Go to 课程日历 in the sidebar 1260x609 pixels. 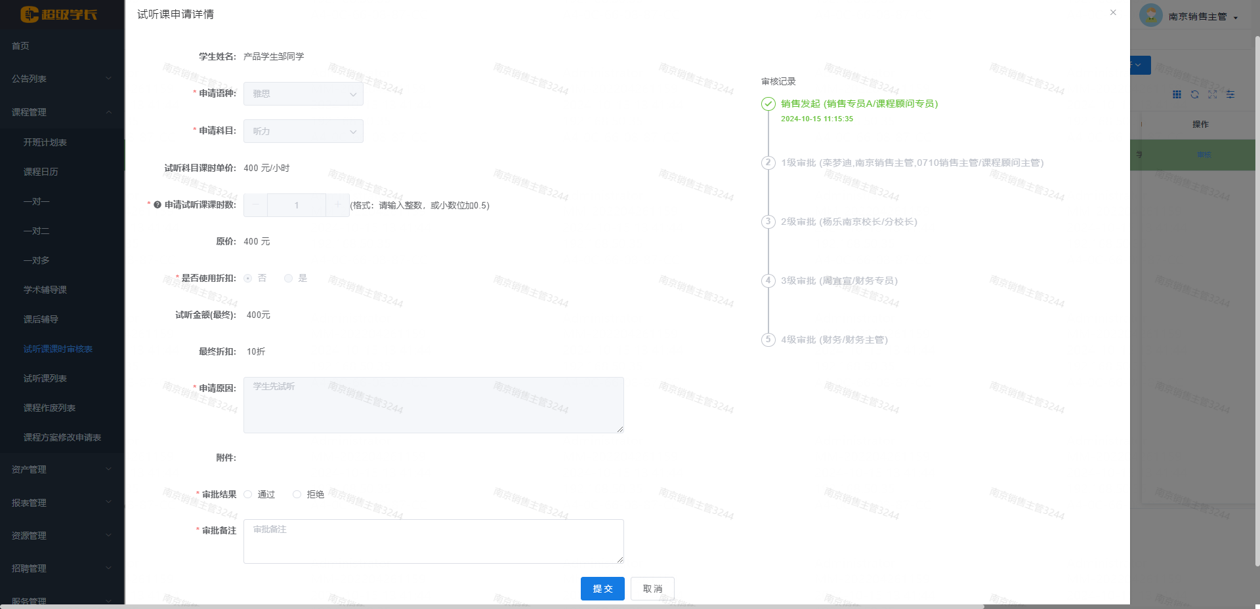[x=41, y=172]
